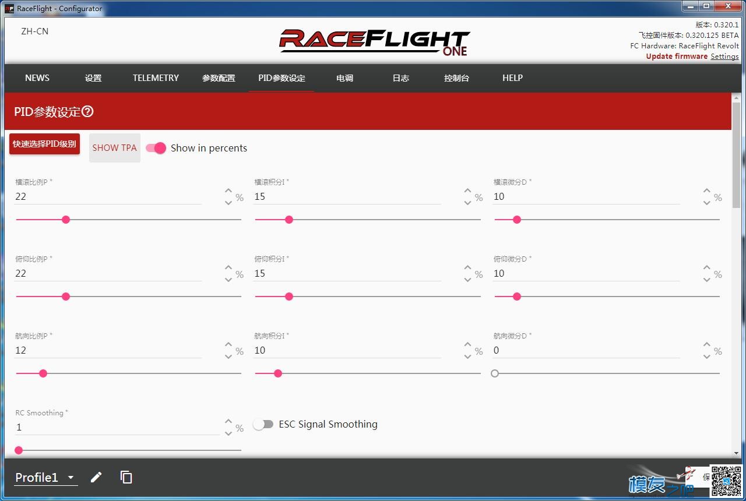Decrease 横滚比例P with down arrow

[228, 202]
